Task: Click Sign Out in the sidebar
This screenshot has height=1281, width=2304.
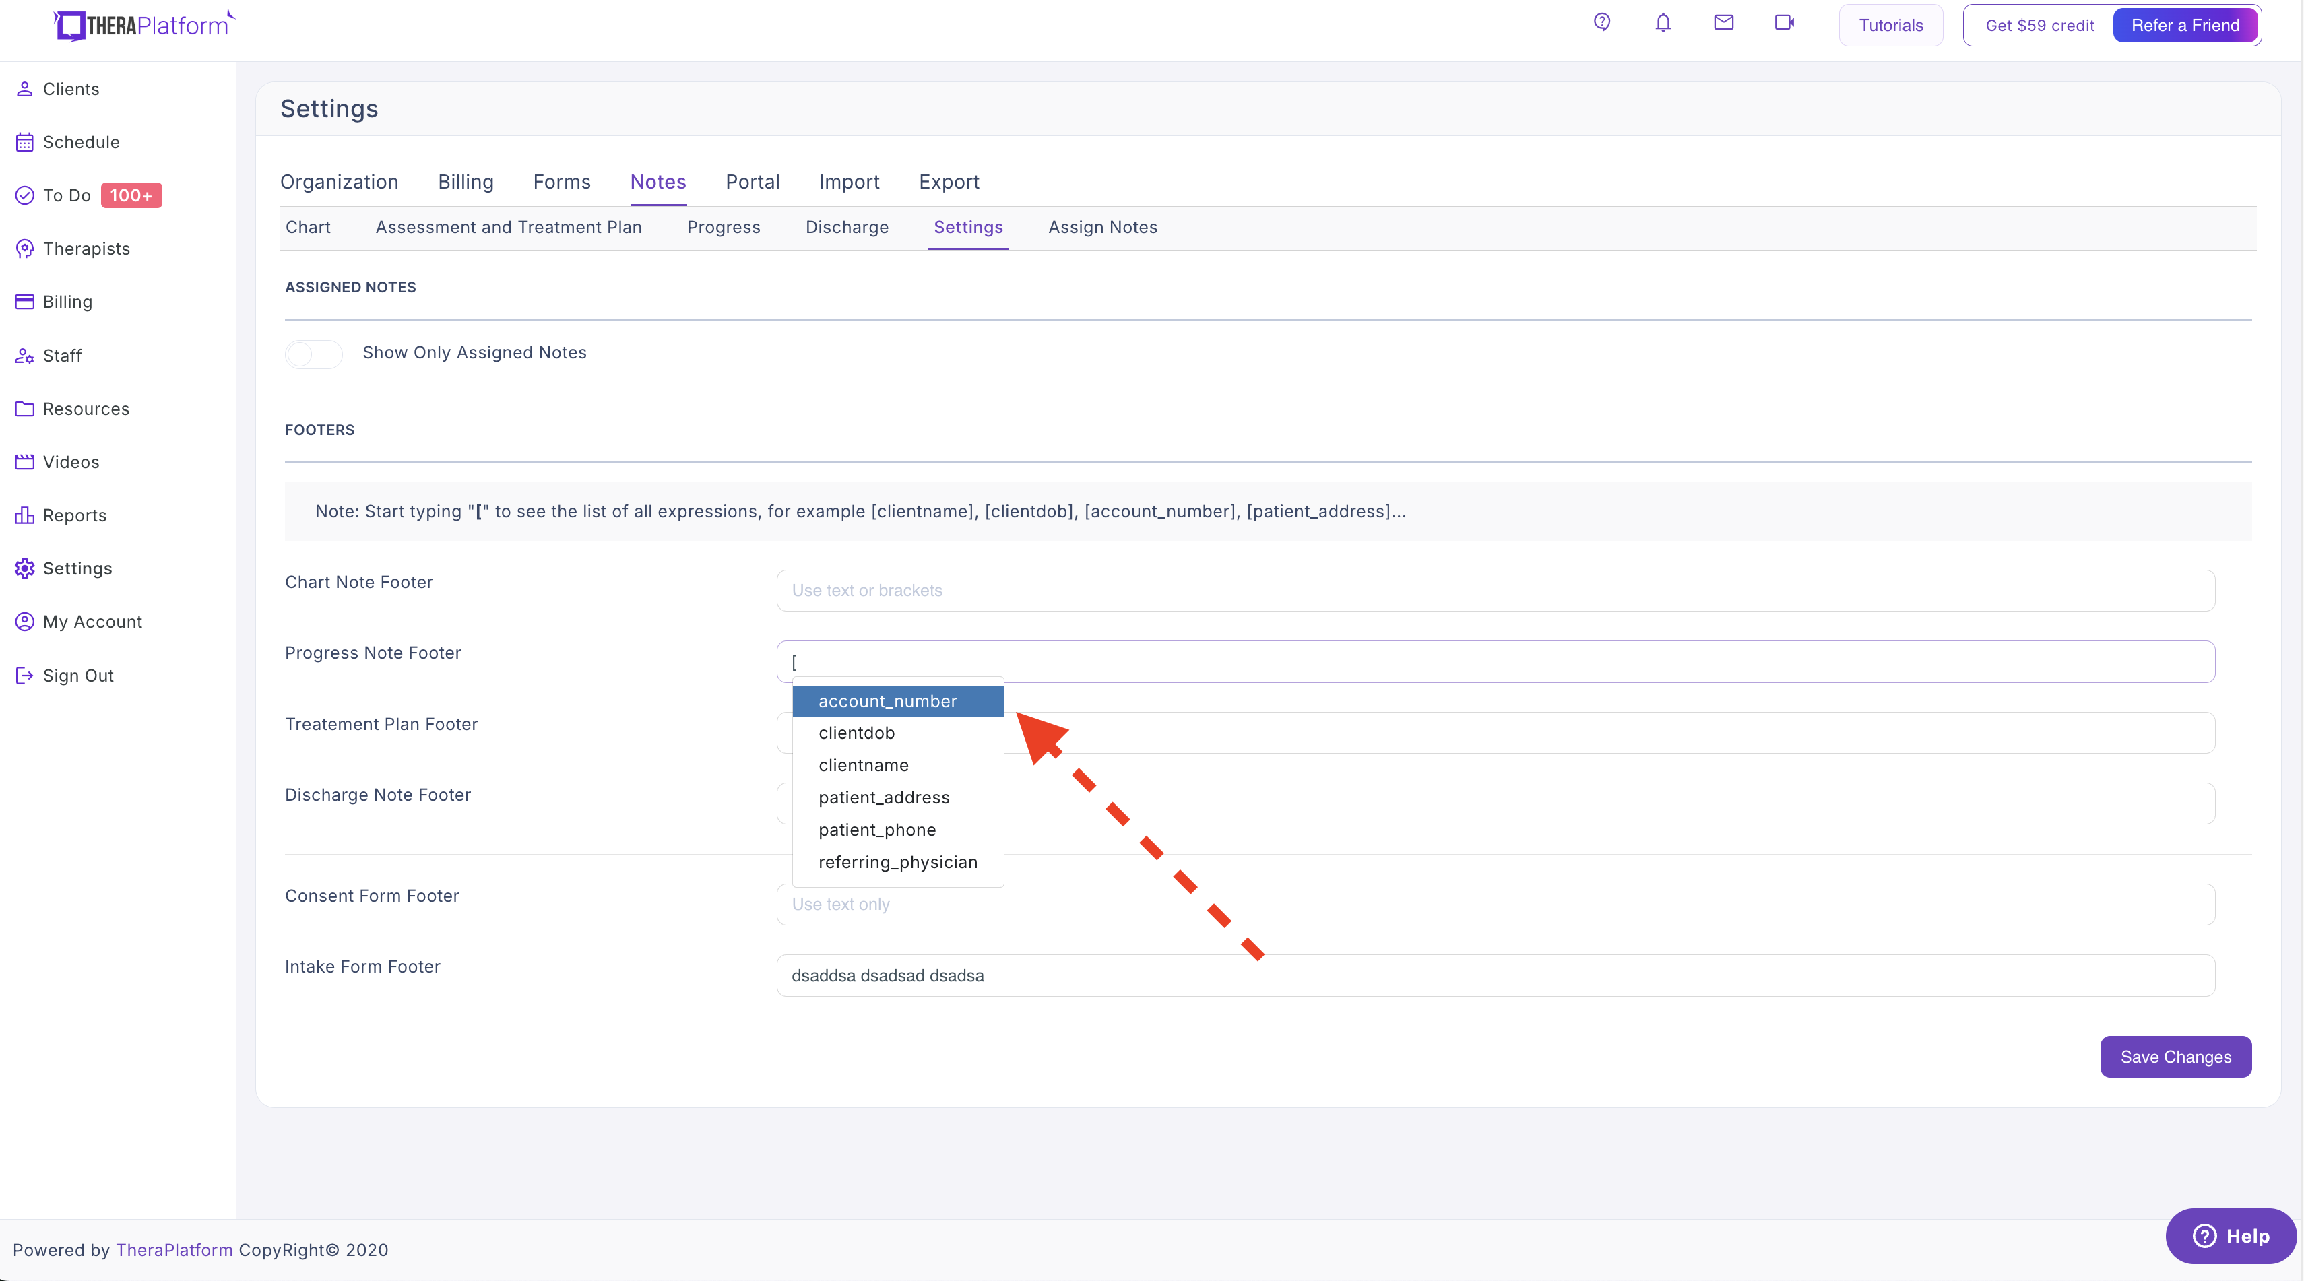Action: (x=78, y=676)
